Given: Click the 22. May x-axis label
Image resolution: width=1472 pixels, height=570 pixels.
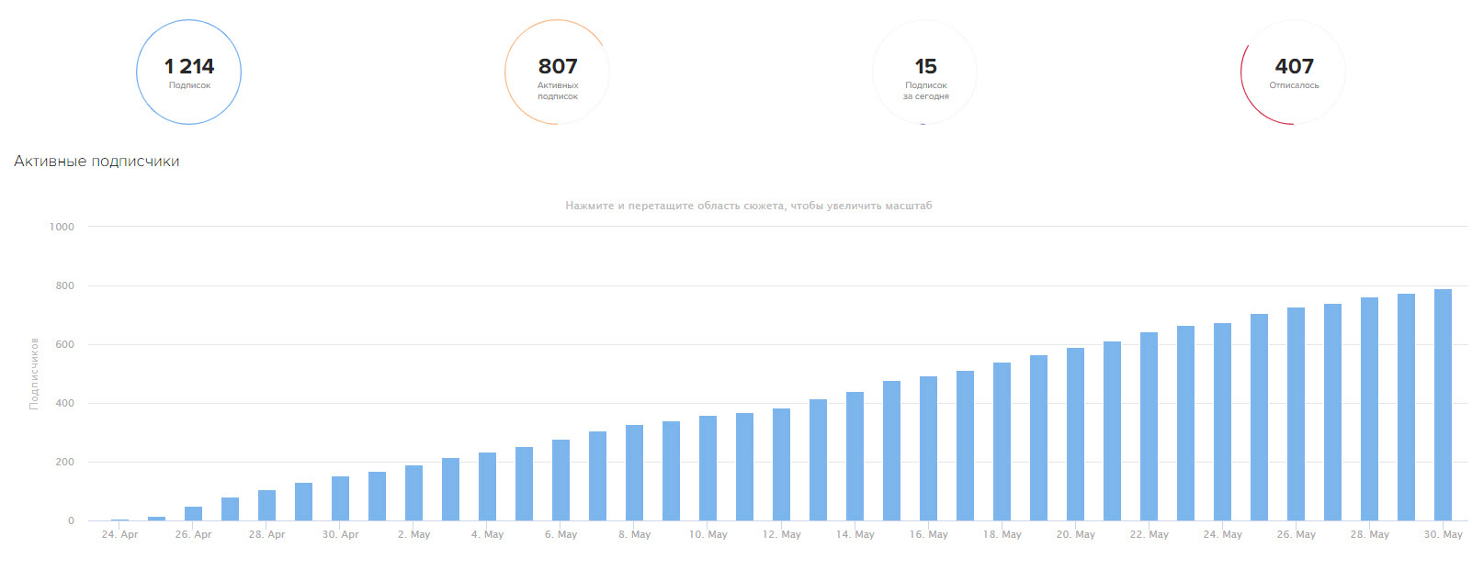Looking at the screenshot, I should click(x=1149, y=534).
